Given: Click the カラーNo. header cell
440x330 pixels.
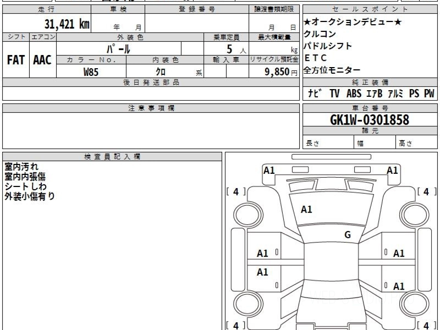Looking at the screenshot, I should coord(91,60).
